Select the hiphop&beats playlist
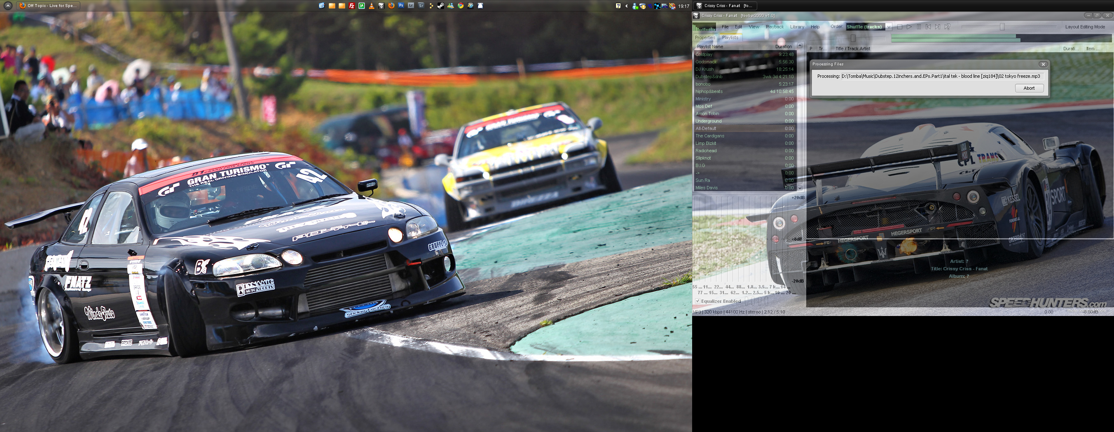This screenshot has height=432, width=1114. [744, 91]
